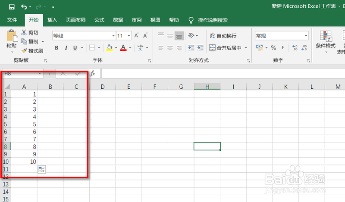Open the 公式 tab
Image resolution: width=345 pixels, height=202 pixels.
pyautogui.click(x=99, y=20)
